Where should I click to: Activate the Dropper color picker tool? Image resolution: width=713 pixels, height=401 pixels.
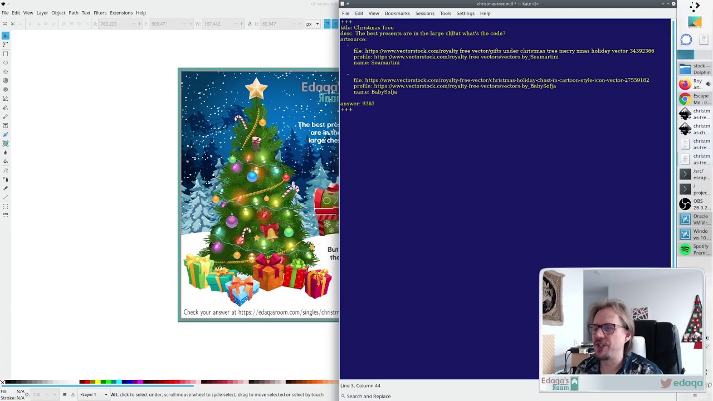6,152
